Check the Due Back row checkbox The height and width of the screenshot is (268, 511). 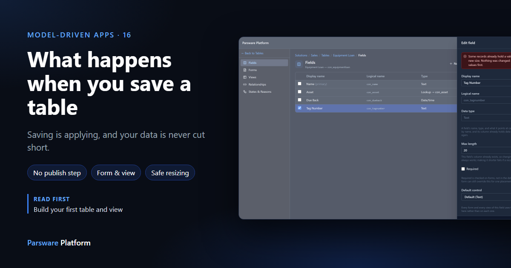coord(299,100)
